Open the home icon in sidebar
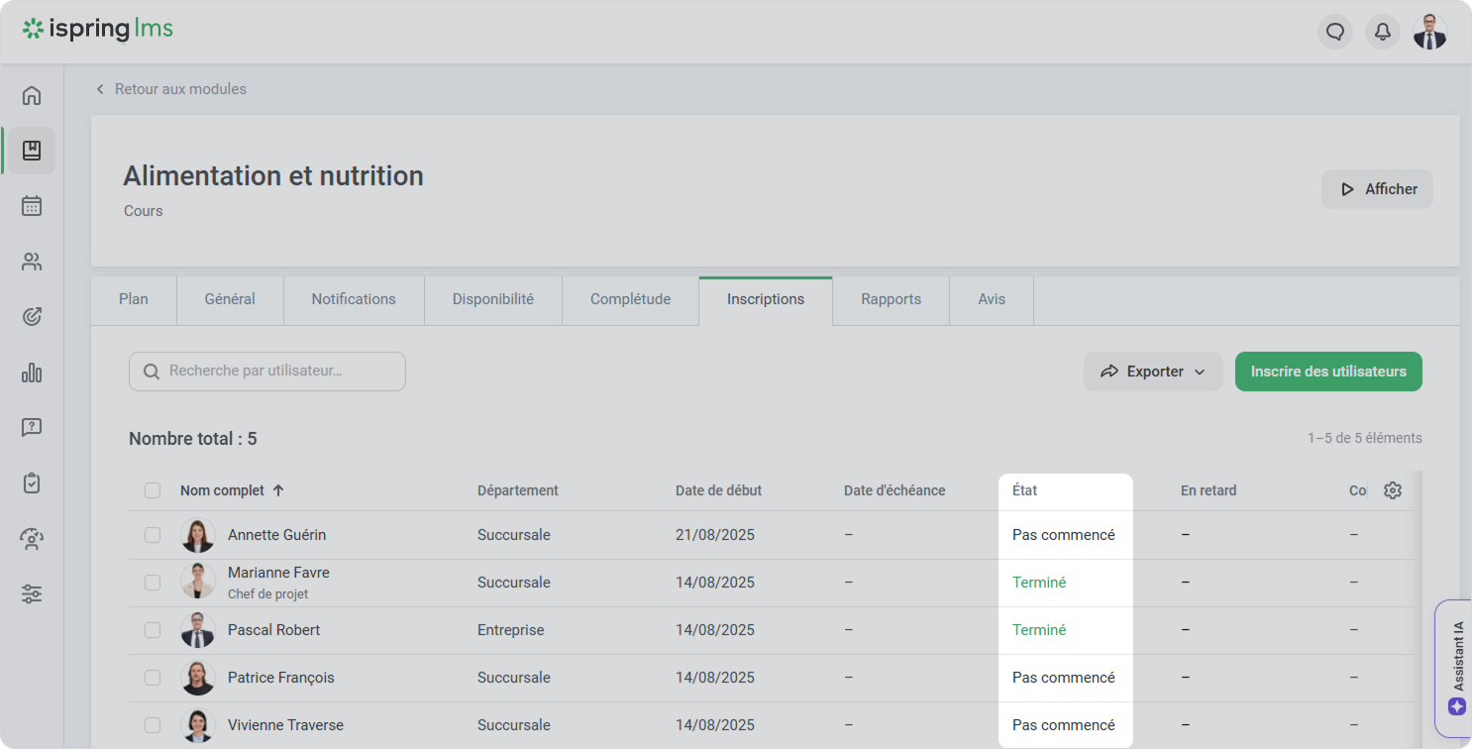 coord(32,95)
